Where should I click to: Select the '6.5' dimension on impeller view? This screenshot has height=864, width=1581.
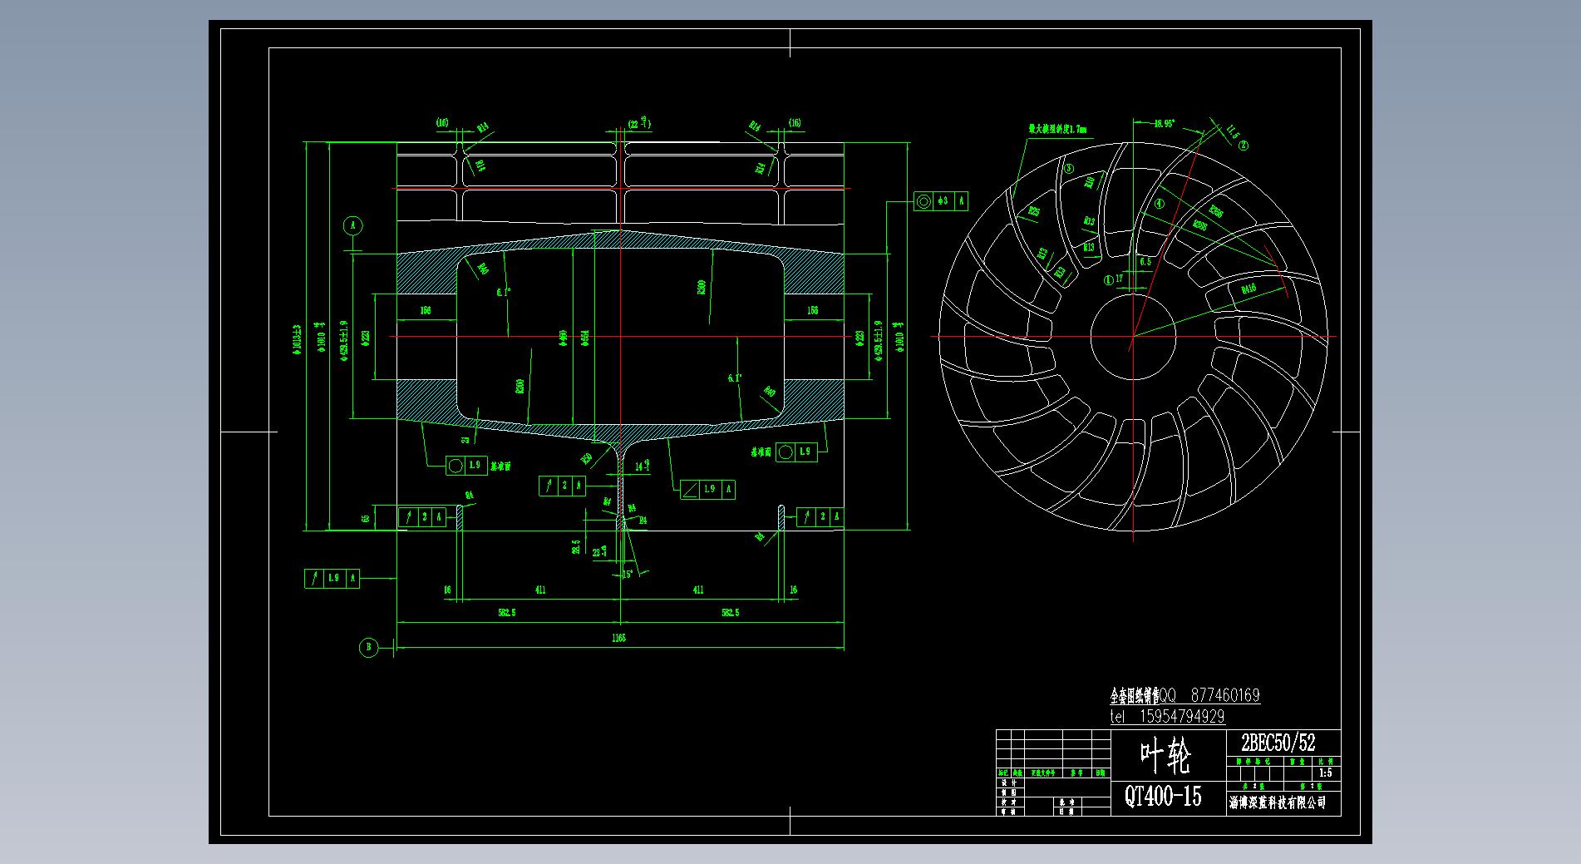[1145, 262]
